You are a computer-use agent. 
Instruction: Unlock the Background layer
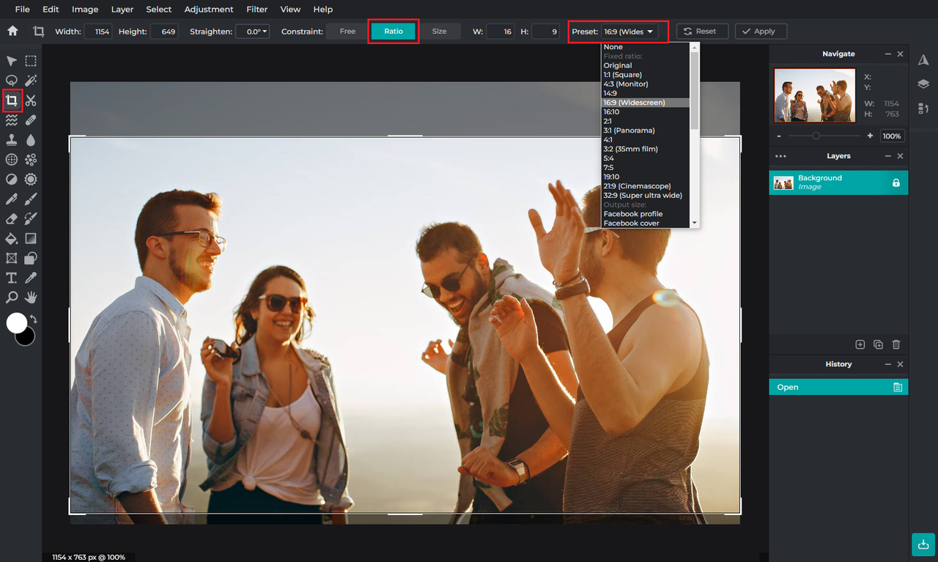[895, 182]
